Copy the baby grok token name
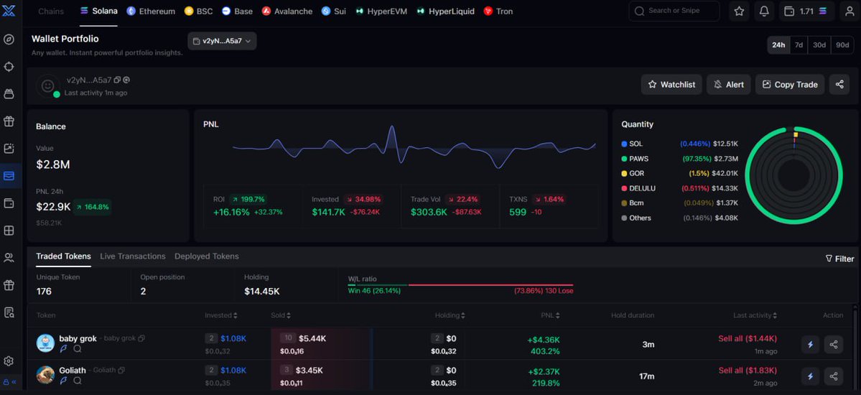Screen dimensions: 861x395 (141, 338)
